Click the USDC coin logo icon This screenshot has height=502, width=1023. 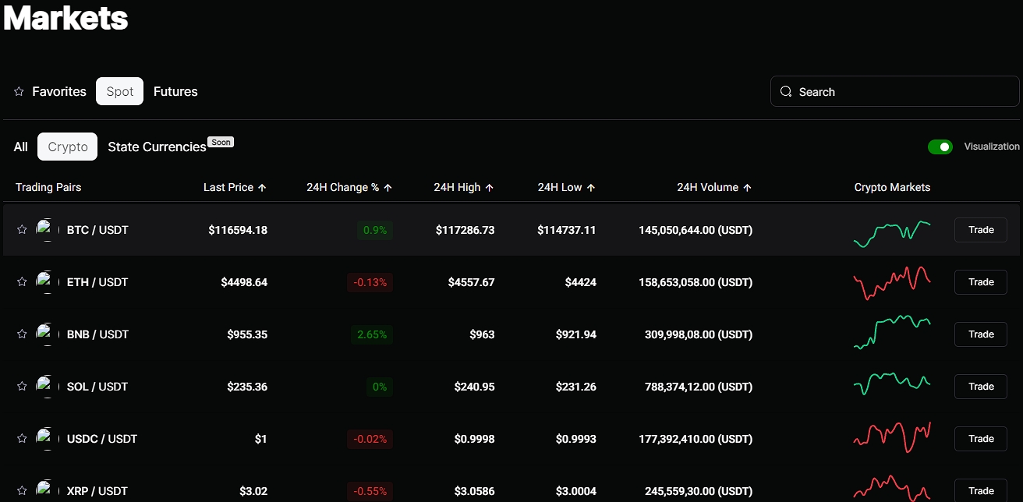click(x=48, y=439)
